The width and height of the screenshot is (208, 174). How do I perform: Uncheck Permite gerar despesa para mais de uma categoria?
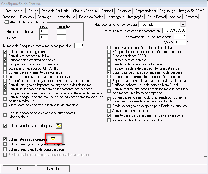click(x=109, y=115)
